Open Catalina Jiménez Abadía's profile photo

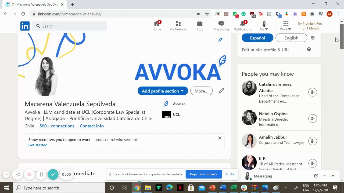pos(249,88)
